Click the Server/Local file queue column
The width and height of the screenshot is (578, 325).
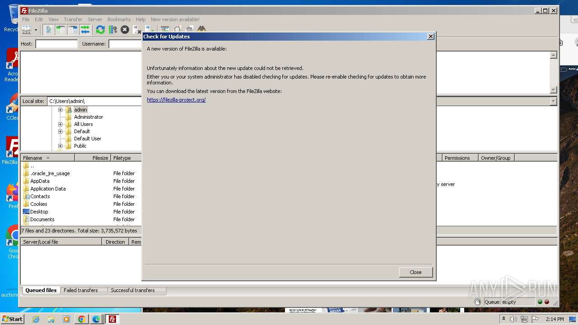(x=61, y=242)
